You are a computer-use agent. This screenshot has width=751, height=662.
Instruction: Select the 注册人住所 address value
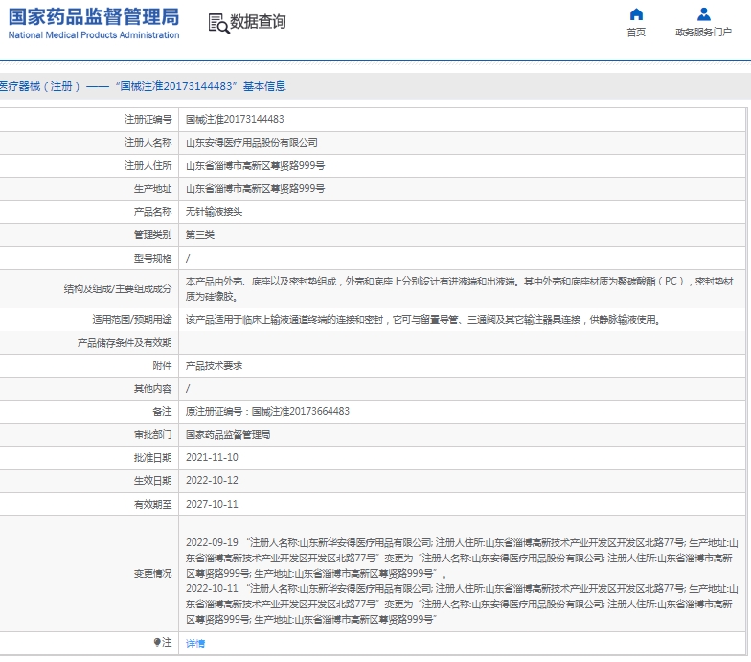(x=255, y=165)
